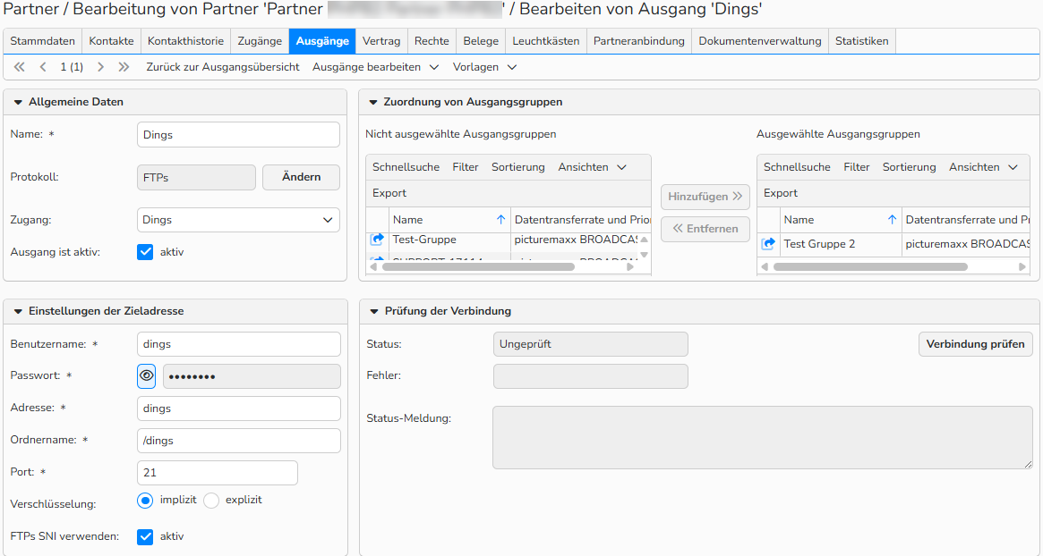Switch to Belege tab
The image size is (1043, 556).
click(x=481, y=41)
